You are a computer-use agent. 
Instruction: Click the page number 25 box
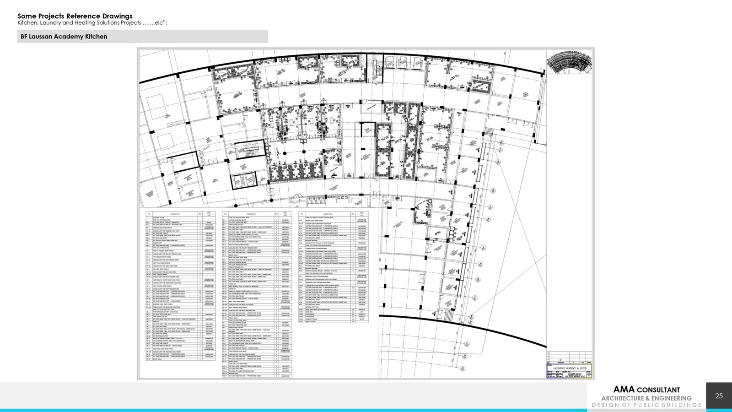(x=719, y=396)
